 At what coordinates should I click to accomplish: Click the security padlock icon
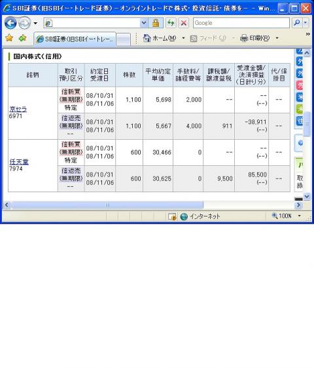[156, 23]
